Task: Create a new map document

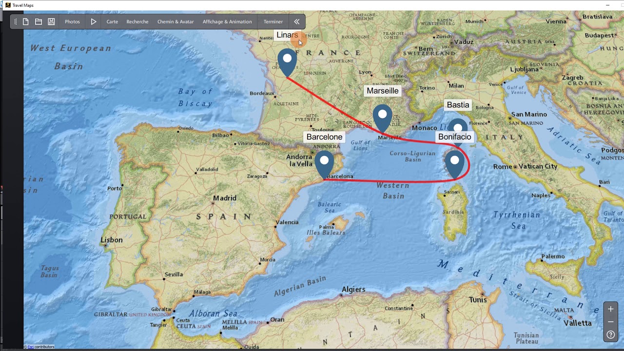Action: (25, 21)
